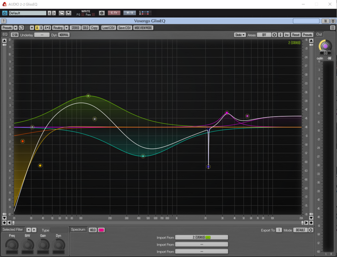
Task: Click Export To 1 selector
Action: (279, 230)
